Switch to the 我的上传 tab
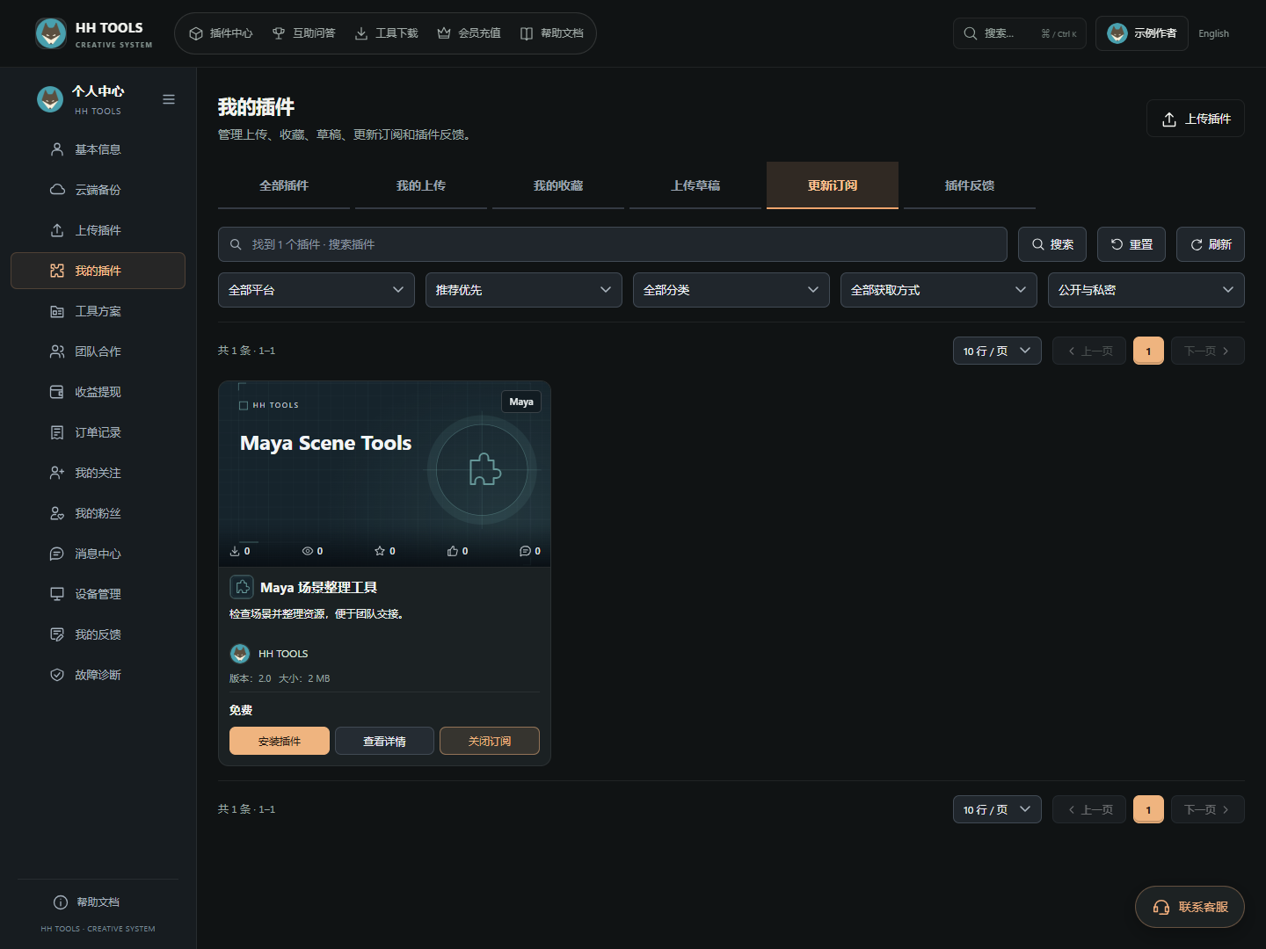 pos(421,185)
